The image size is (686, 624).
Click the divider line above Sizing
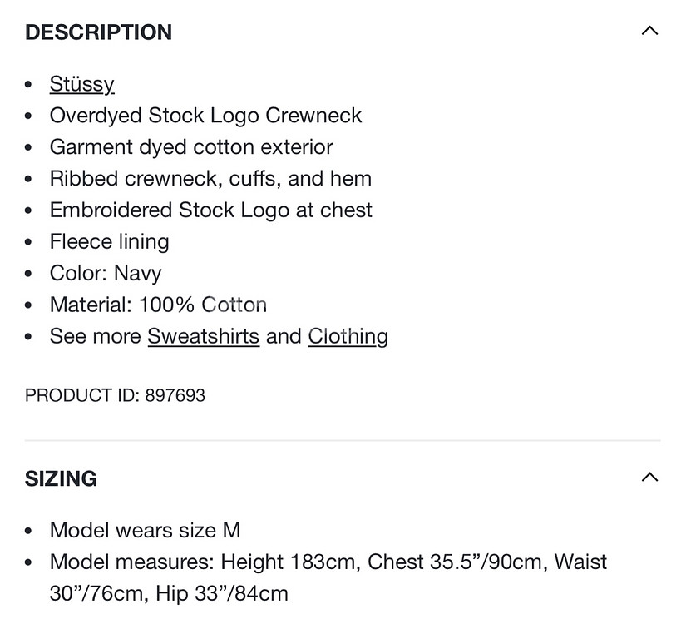click(x=343, y=440)
